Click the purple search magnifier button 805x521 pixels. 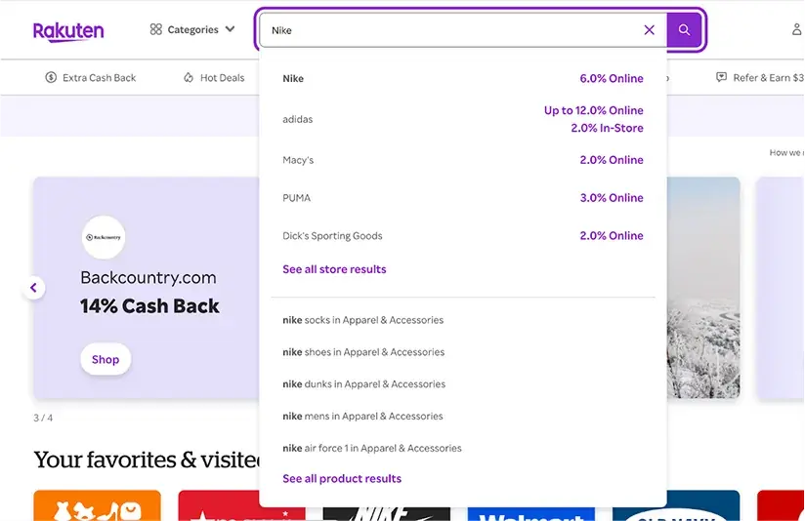tap(684, 30)
